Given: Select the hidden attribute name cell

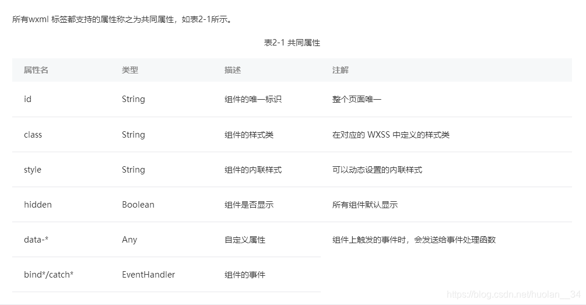Looking at the screenshot, I should pos(38,205).
